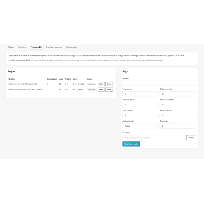Click the Dígitos en total field
204x204 pixels.
click(178, 94)
